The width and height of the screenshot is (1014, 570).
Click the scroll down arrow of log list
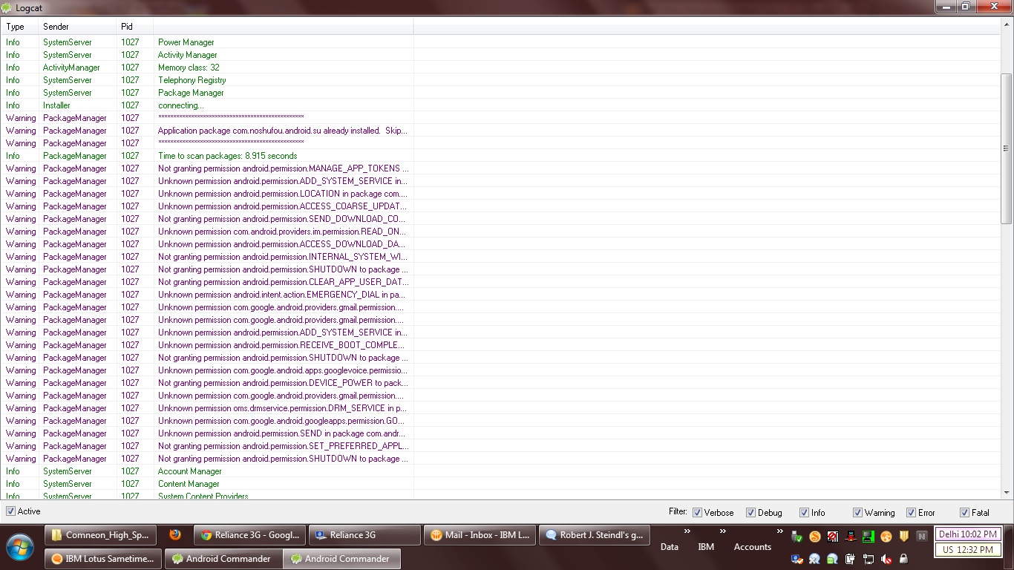tap(1007, 492)
